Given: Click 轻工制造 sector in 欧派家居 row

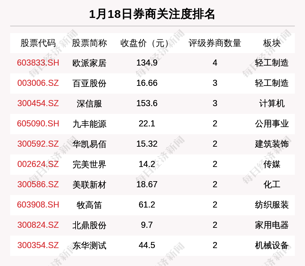Looking at the screenshot, I should (x=272, y=63).
